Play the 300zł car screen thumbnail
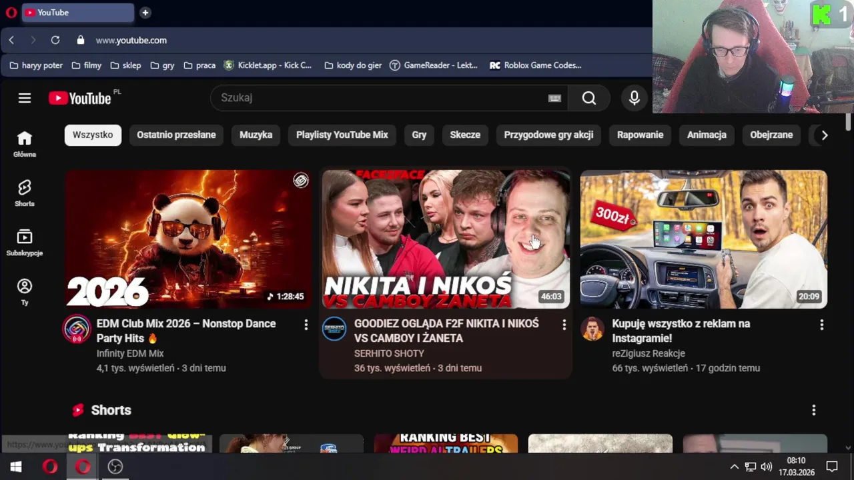This screenshot has width=854, height=480. (703, 239)
